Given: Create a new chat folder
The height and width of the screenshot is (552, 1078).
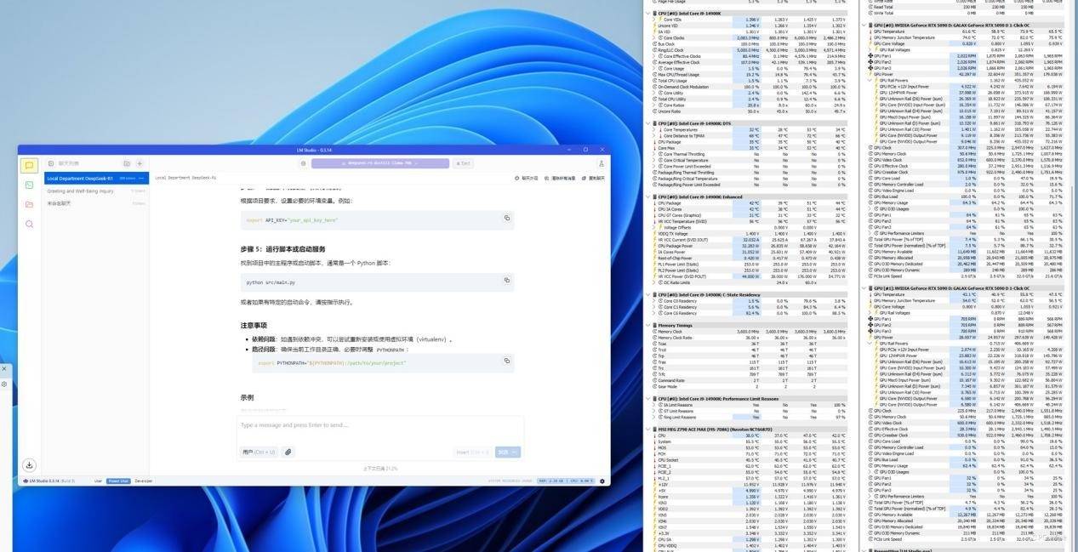Looking at the screenshot, I should pyautogui.click(x=127, y=163).
